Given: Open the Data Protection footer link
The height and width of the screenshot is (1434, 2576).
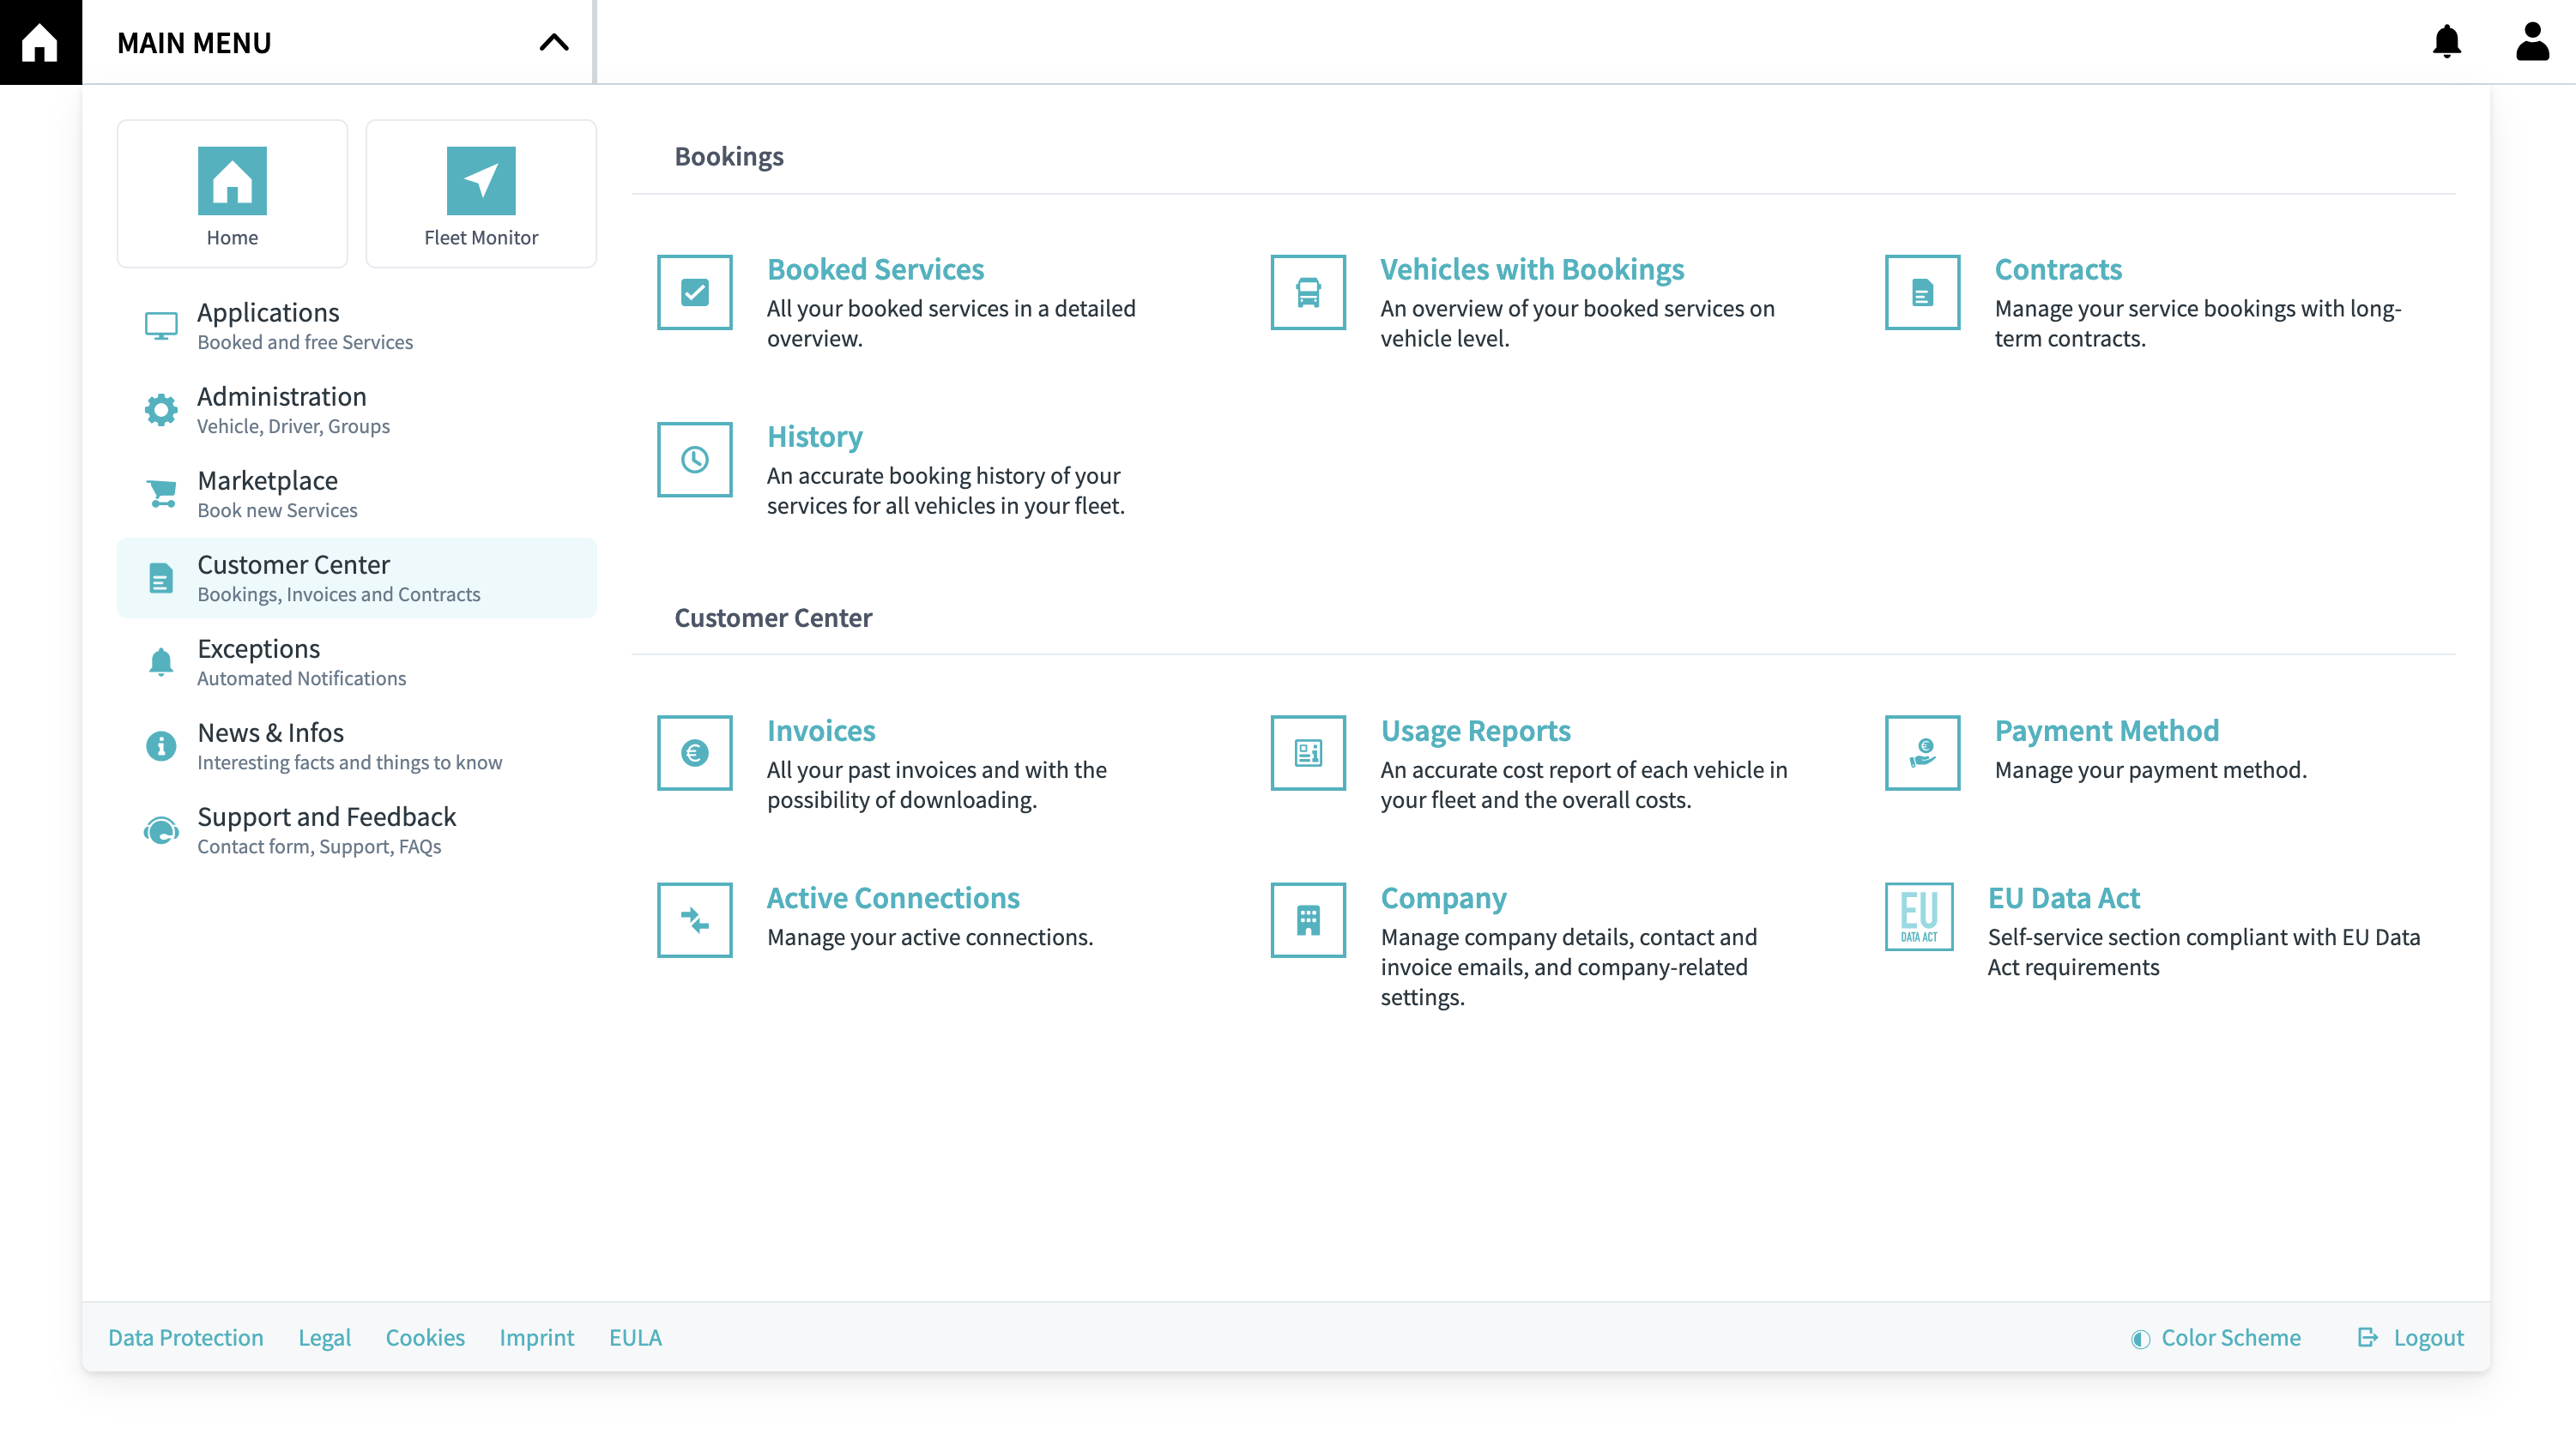Looking at the screenshot, I should [x=186, y=1338].
